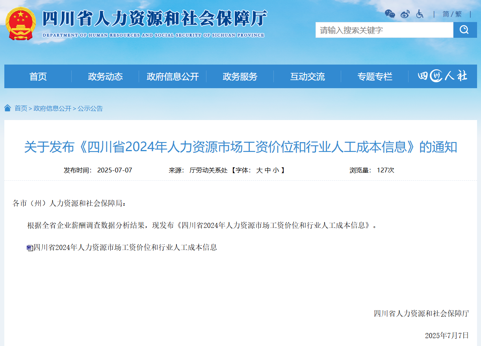This screenshot has height=346, width=481.
Task: Set font size to 小
Action: tap(276, 170)
